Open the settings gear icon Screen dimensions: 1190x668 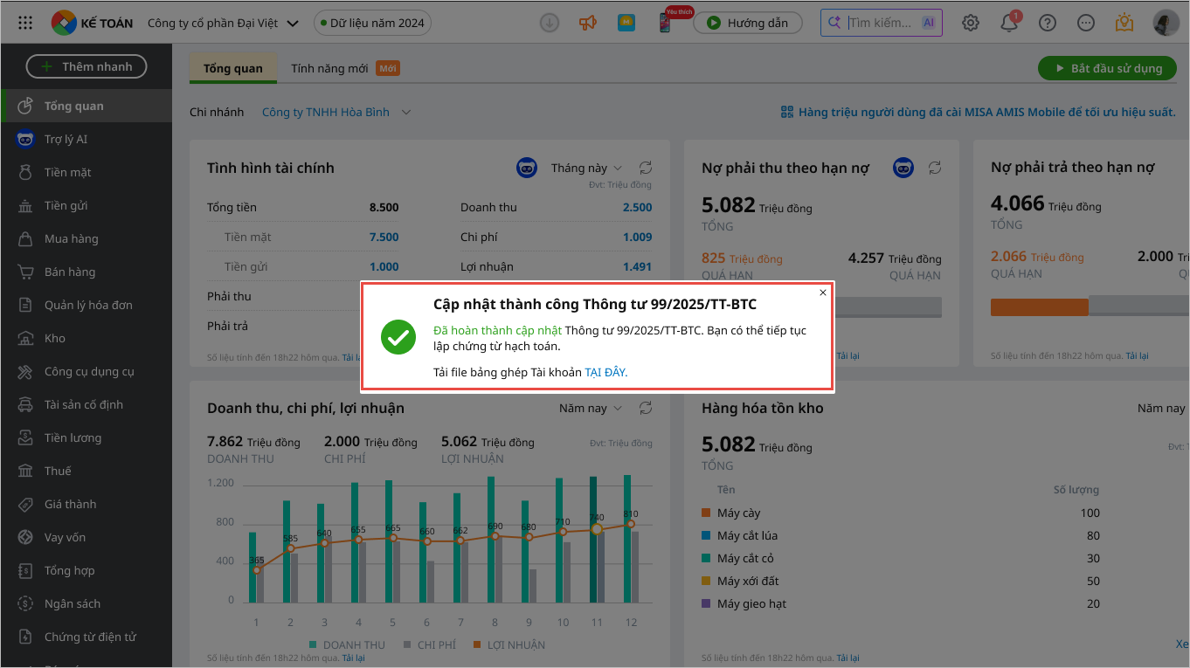coord(971,23)
